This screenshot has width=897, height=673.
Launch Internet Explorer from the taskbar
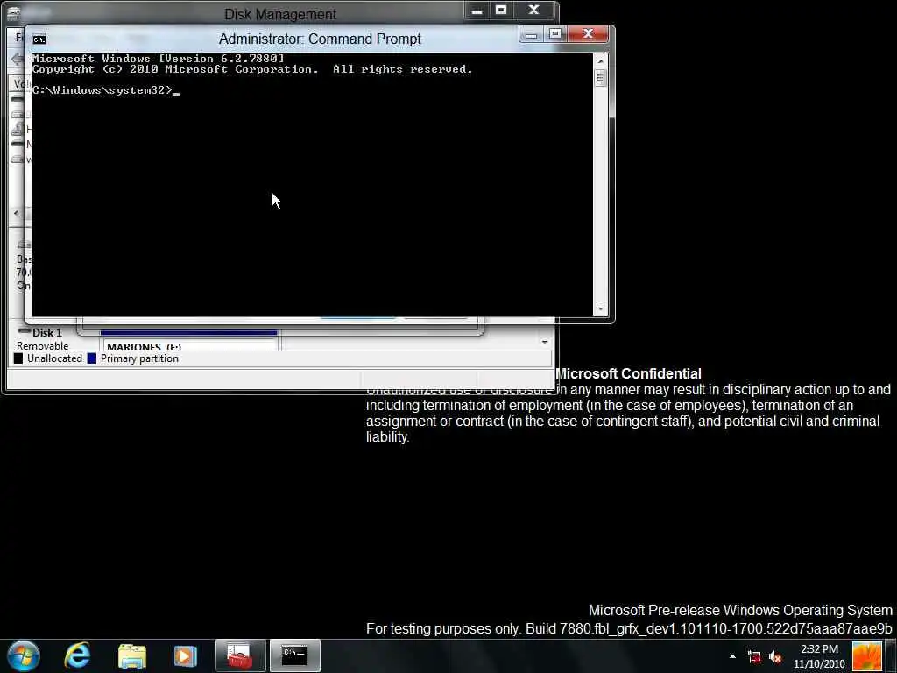pos(77,655)
